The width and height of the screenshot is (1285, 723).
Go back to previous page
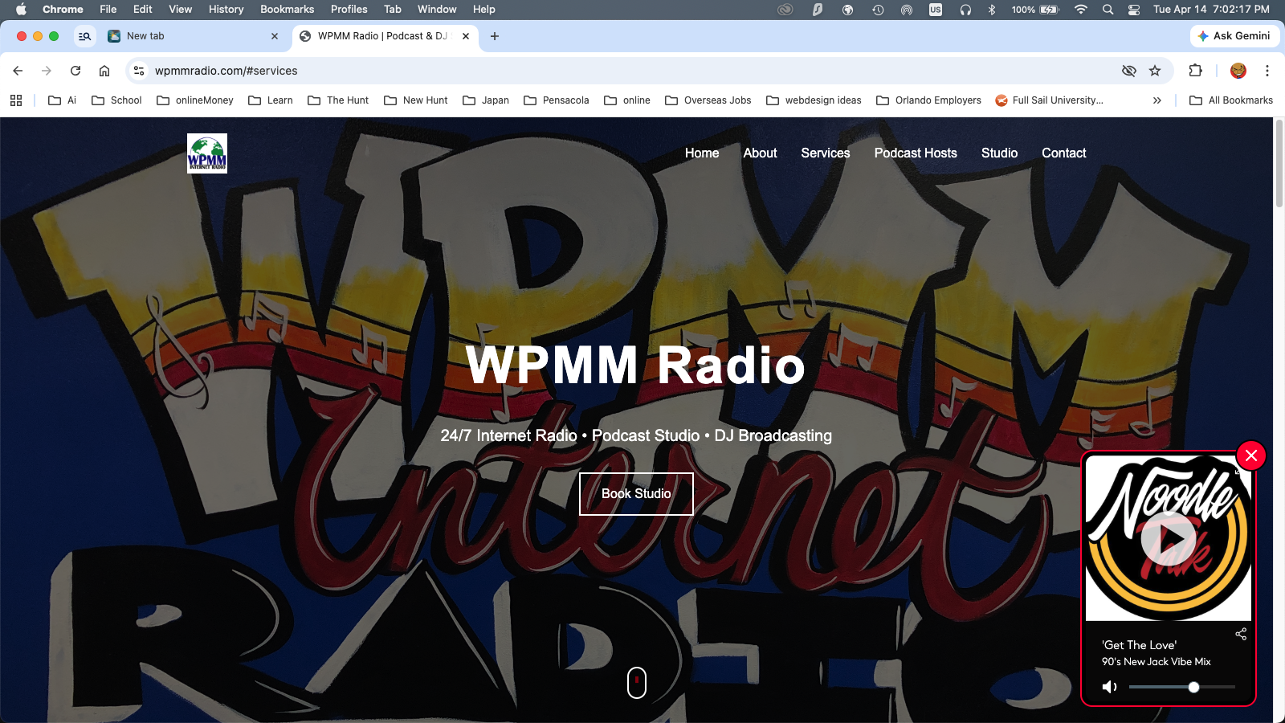point(18,71)
